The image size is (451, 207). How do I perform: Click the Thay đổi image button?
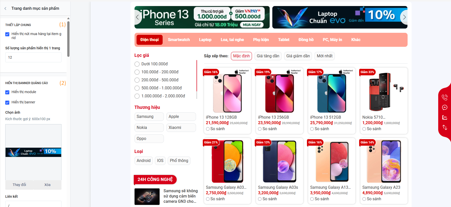[x=19, y=185]
